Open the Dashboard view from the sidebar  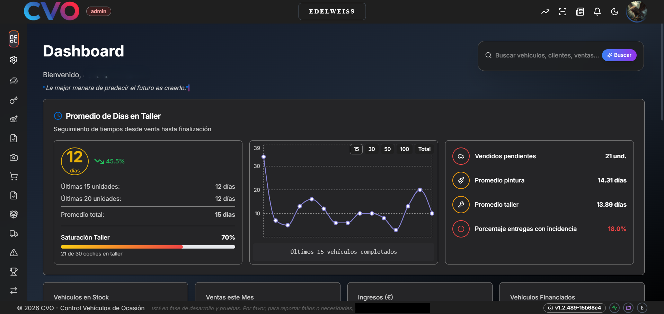[14, 39]
